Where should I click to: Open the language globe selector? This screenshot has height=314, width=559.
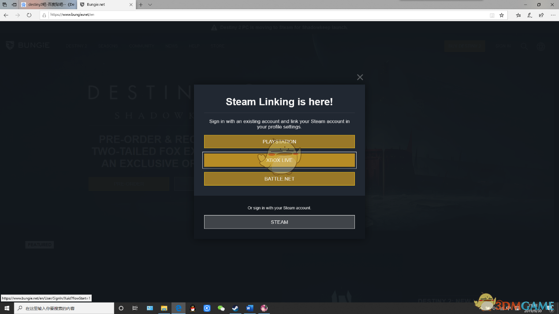(541, 46)
